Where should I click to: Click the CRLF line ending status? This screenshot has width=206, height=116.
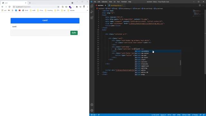pyautogui.click(x=174, y=115)
